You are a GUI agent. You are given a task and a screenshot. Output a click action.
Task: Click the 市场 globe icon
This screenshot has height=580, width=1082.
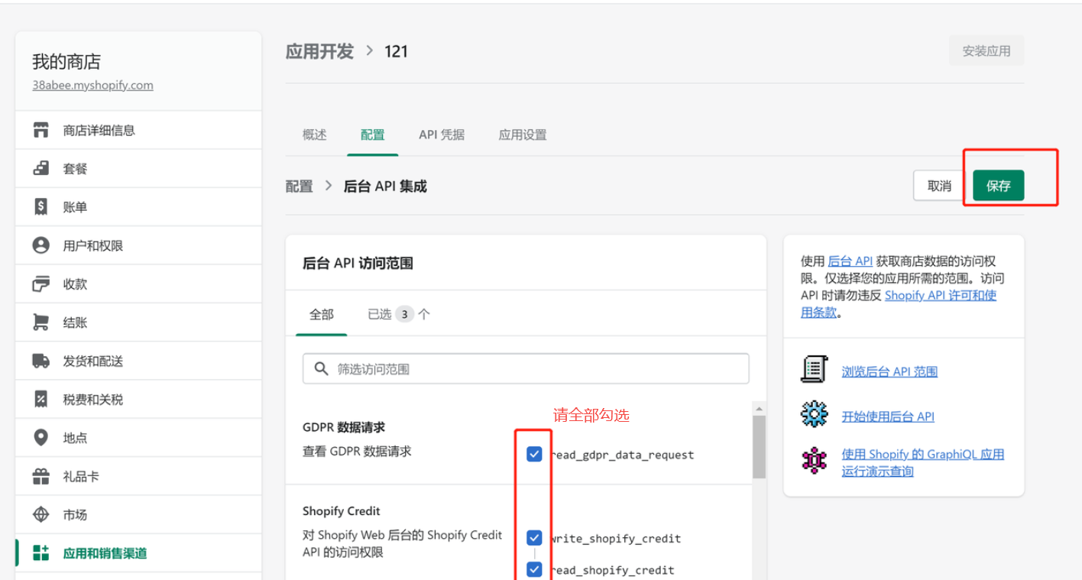click(x=41, y=514)
